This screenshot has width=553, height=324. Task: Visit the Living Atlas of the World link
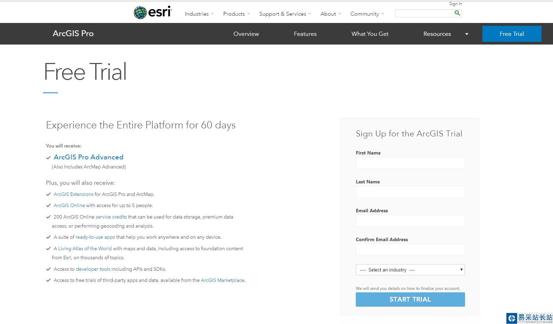pos(85,248)
